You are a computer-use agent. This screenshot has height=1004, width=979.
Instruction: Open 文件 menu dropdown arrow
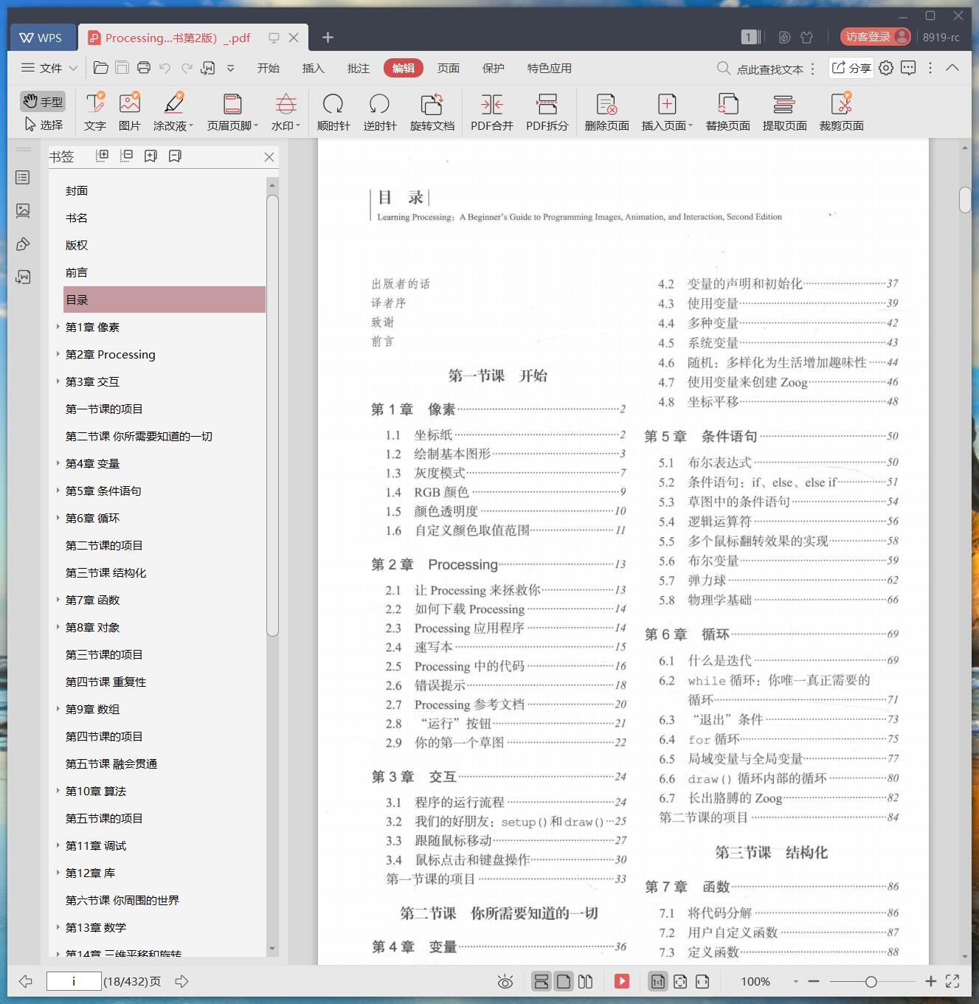coord(73,68)
